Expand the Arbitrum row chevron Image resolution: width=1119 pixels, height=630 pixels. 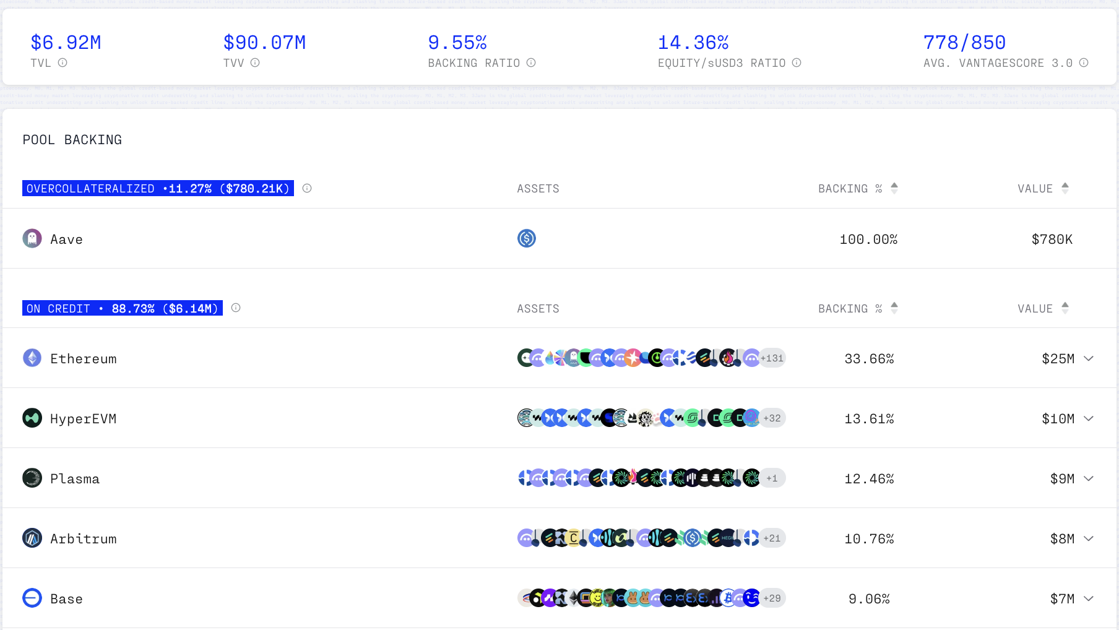1089,538
